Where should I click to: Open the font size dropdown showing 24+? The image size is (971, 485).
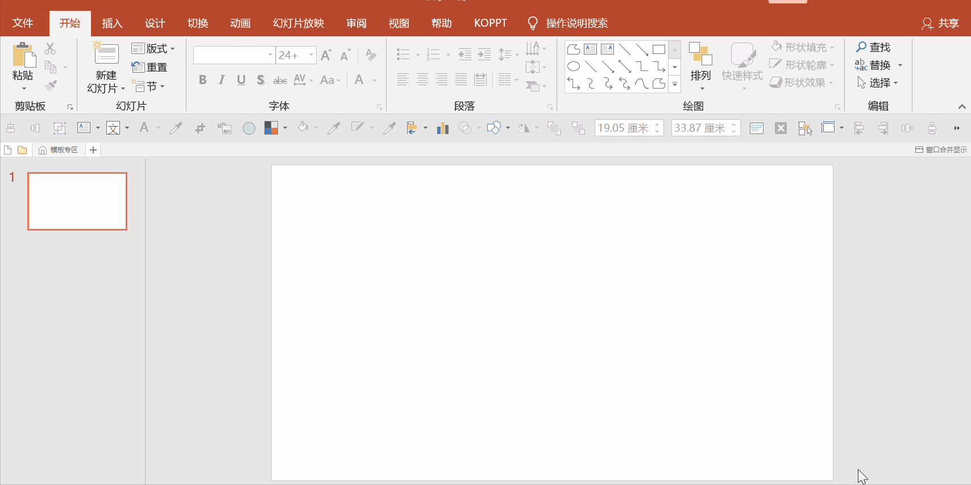(311, 55)
